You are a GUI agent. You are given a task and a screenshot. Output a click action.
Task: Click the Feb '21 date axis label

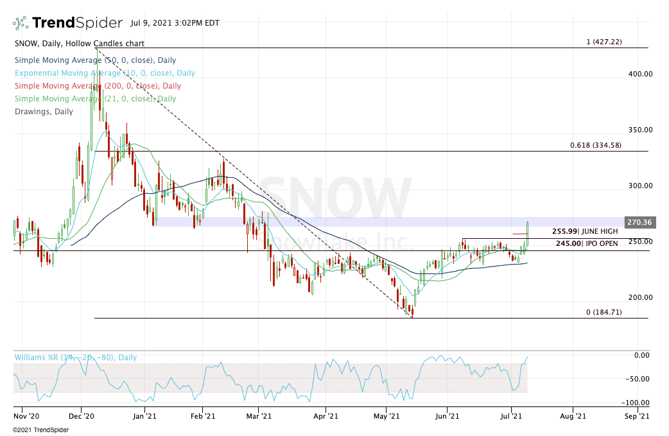(x=202, y=416)
